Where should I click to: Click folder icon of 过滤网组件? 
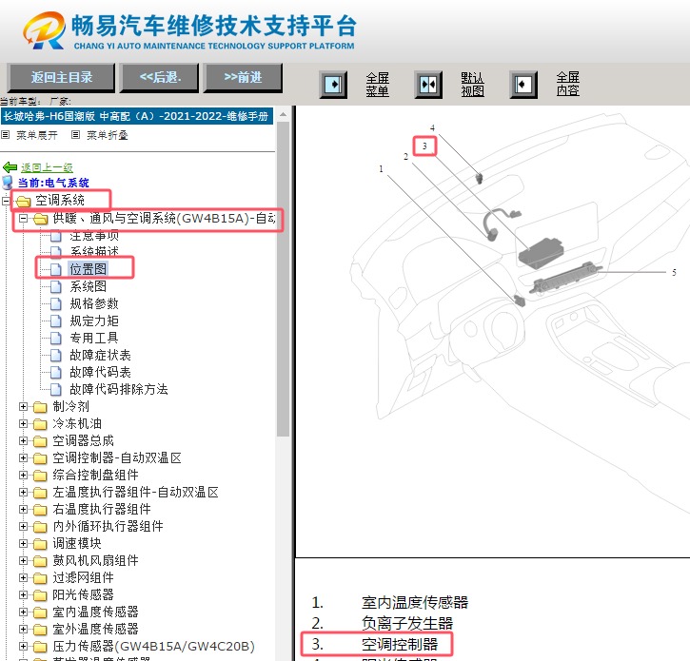pos(40,578)
